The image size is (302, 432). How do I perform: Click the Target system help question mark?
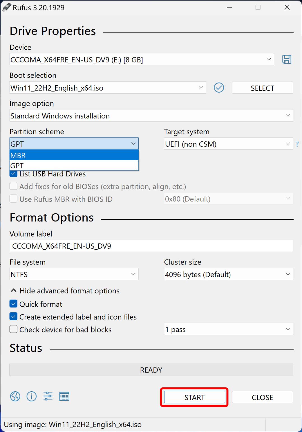coord(297,144)
